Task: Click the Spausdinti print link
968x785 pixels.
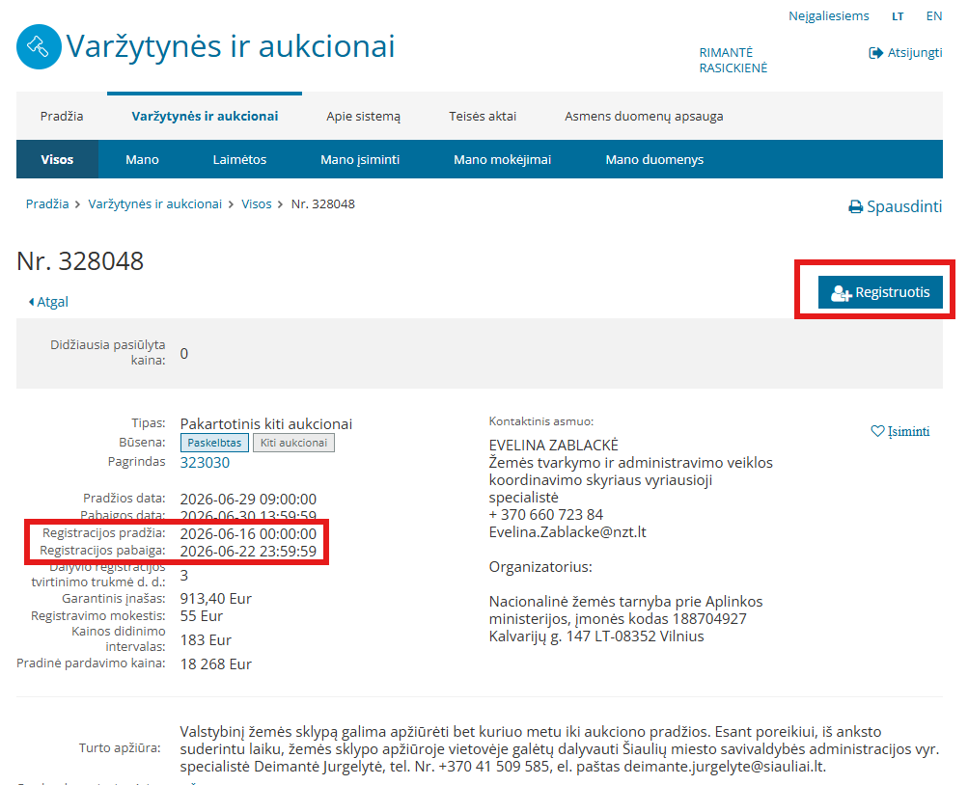Action: click(x=896, y=206)
